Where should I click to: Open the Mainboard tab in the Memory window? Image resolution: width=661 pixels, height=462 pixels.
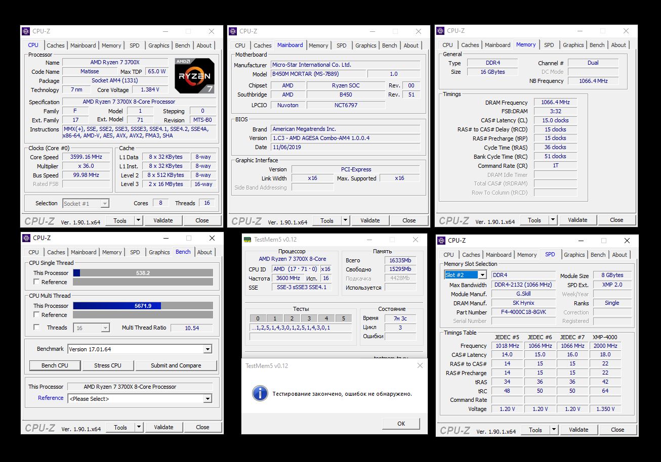point(498,45)
